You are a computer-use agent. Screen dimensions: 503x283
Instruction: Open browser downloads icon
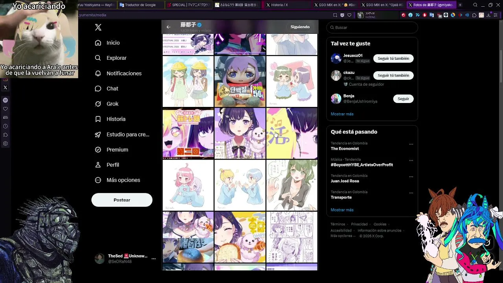tap(488, 15)
